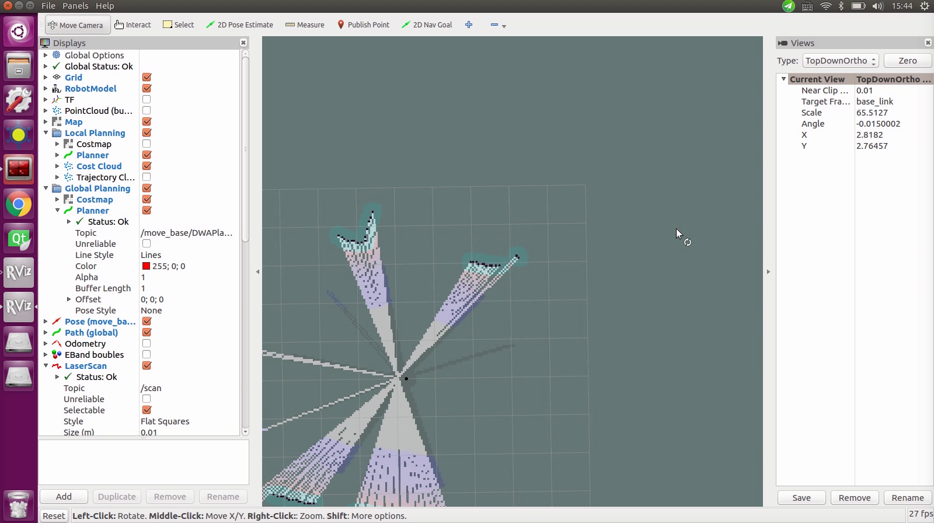This screenshot has height=523, width=934.
Task: Open the Panels menu
Action: click(75, 6)
